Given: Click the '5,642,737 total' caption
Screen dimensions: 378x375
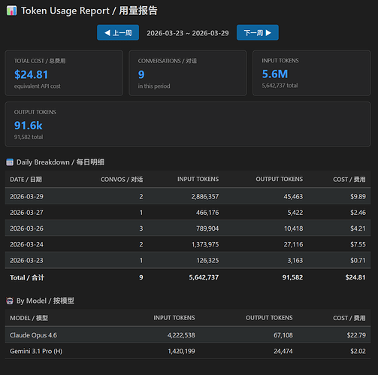Looking at the screenshot, I should [280, 86].
